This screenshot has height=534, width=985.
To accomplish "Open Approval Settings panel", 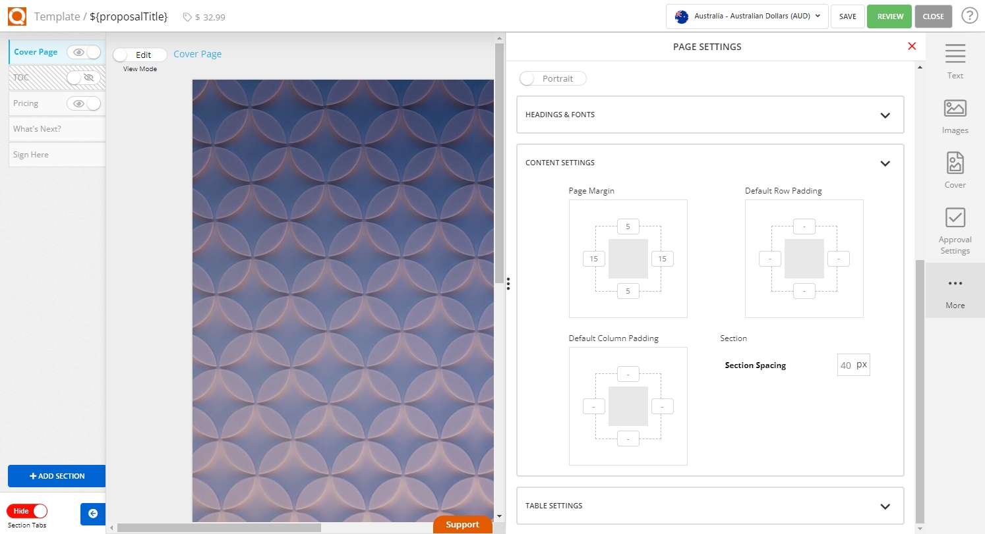I will 955,230.
